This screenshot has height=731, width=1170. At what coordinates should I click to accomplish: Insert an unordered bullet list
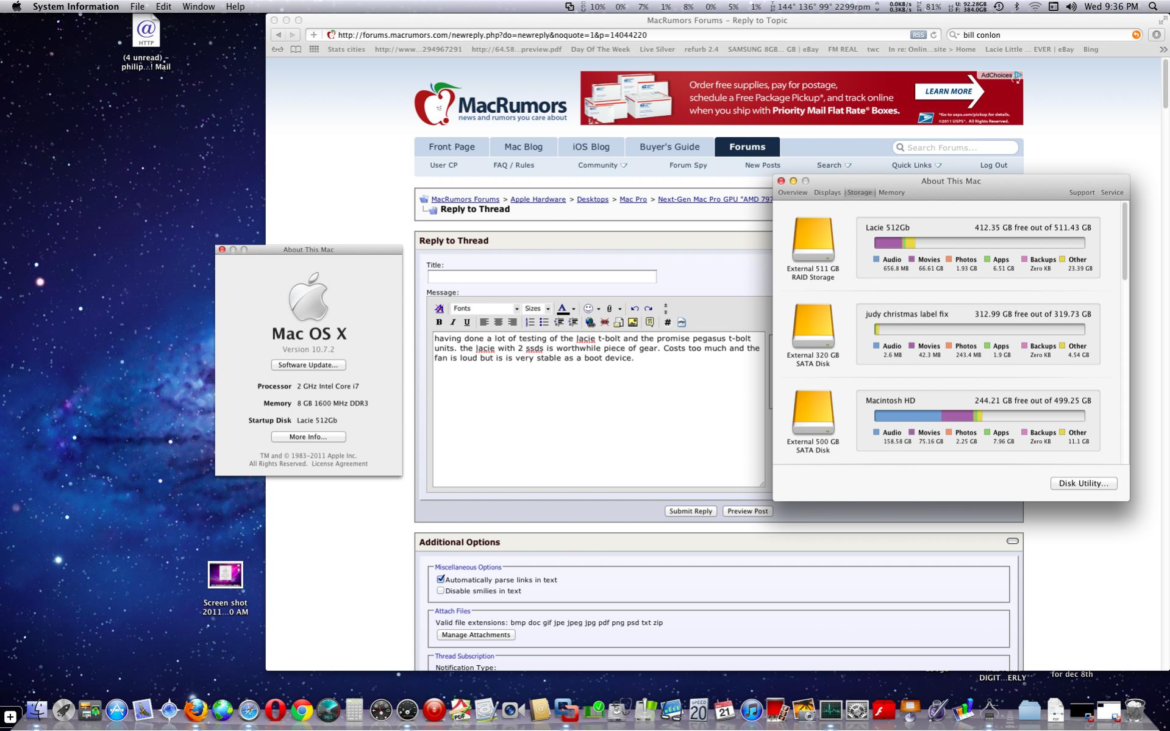pyautogui.click(x=544, y=322)
